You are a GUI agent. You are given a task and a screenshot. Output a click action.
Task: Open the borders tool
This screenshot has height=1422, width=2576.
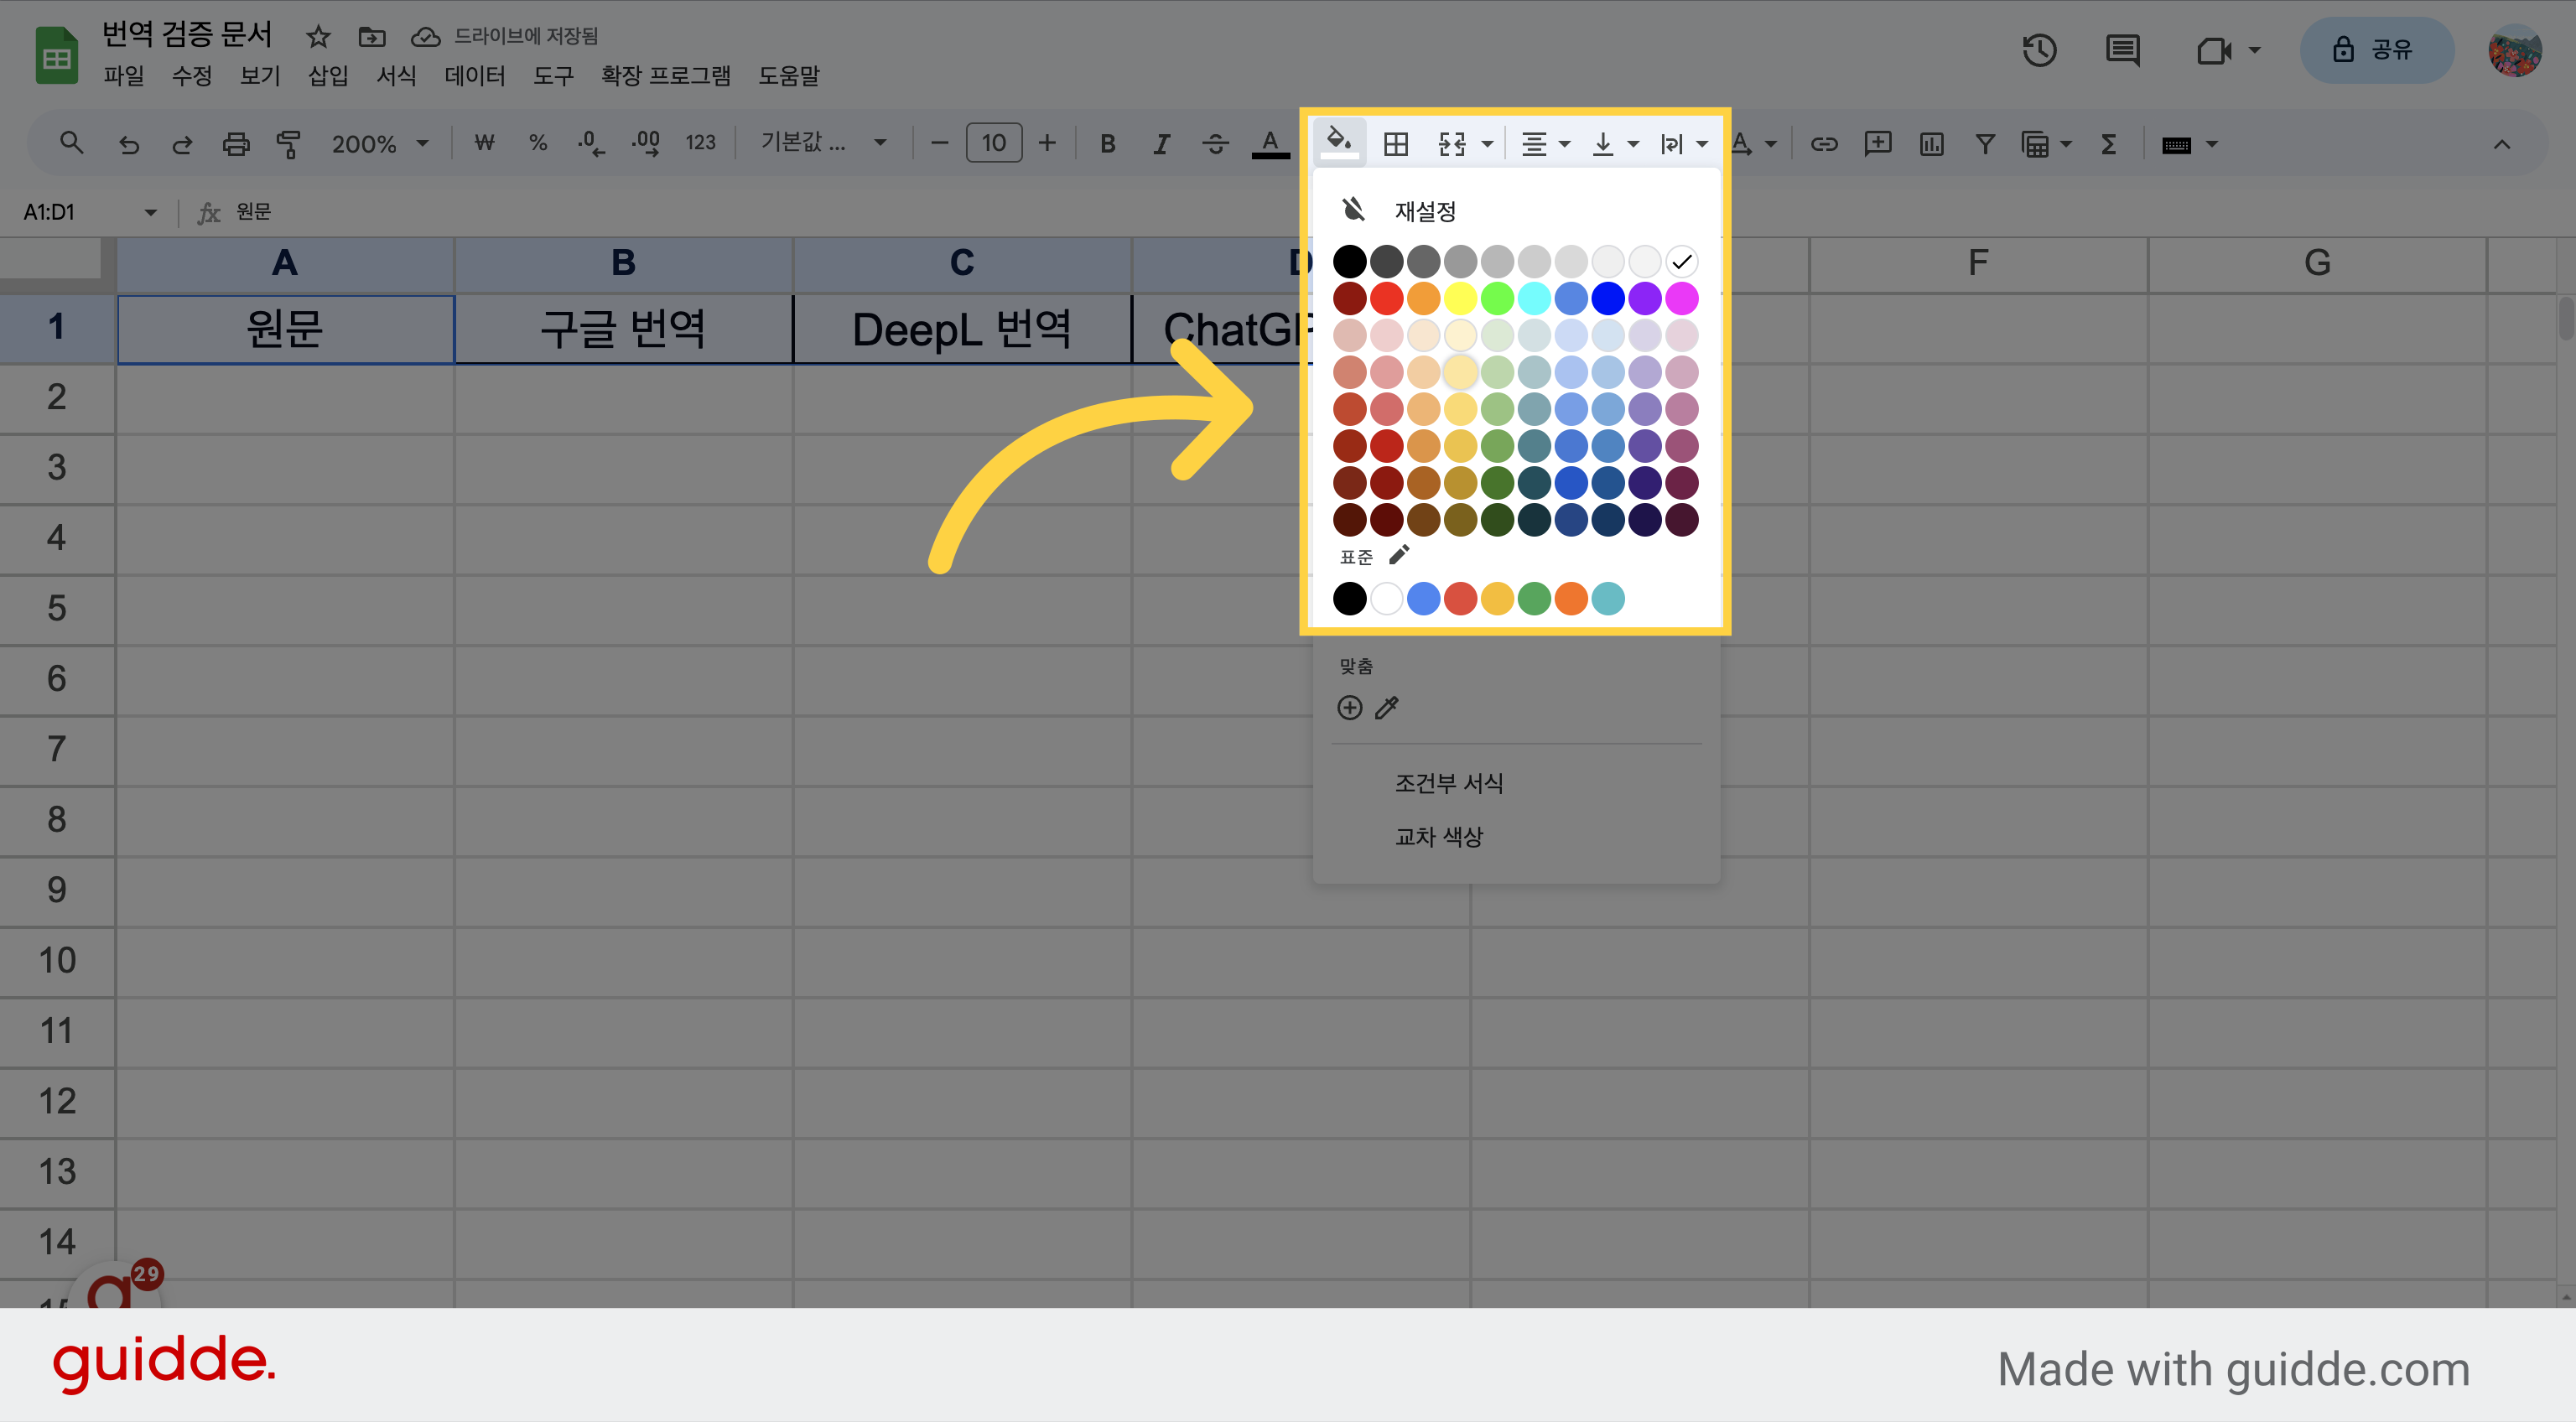tap(1395, 144)
